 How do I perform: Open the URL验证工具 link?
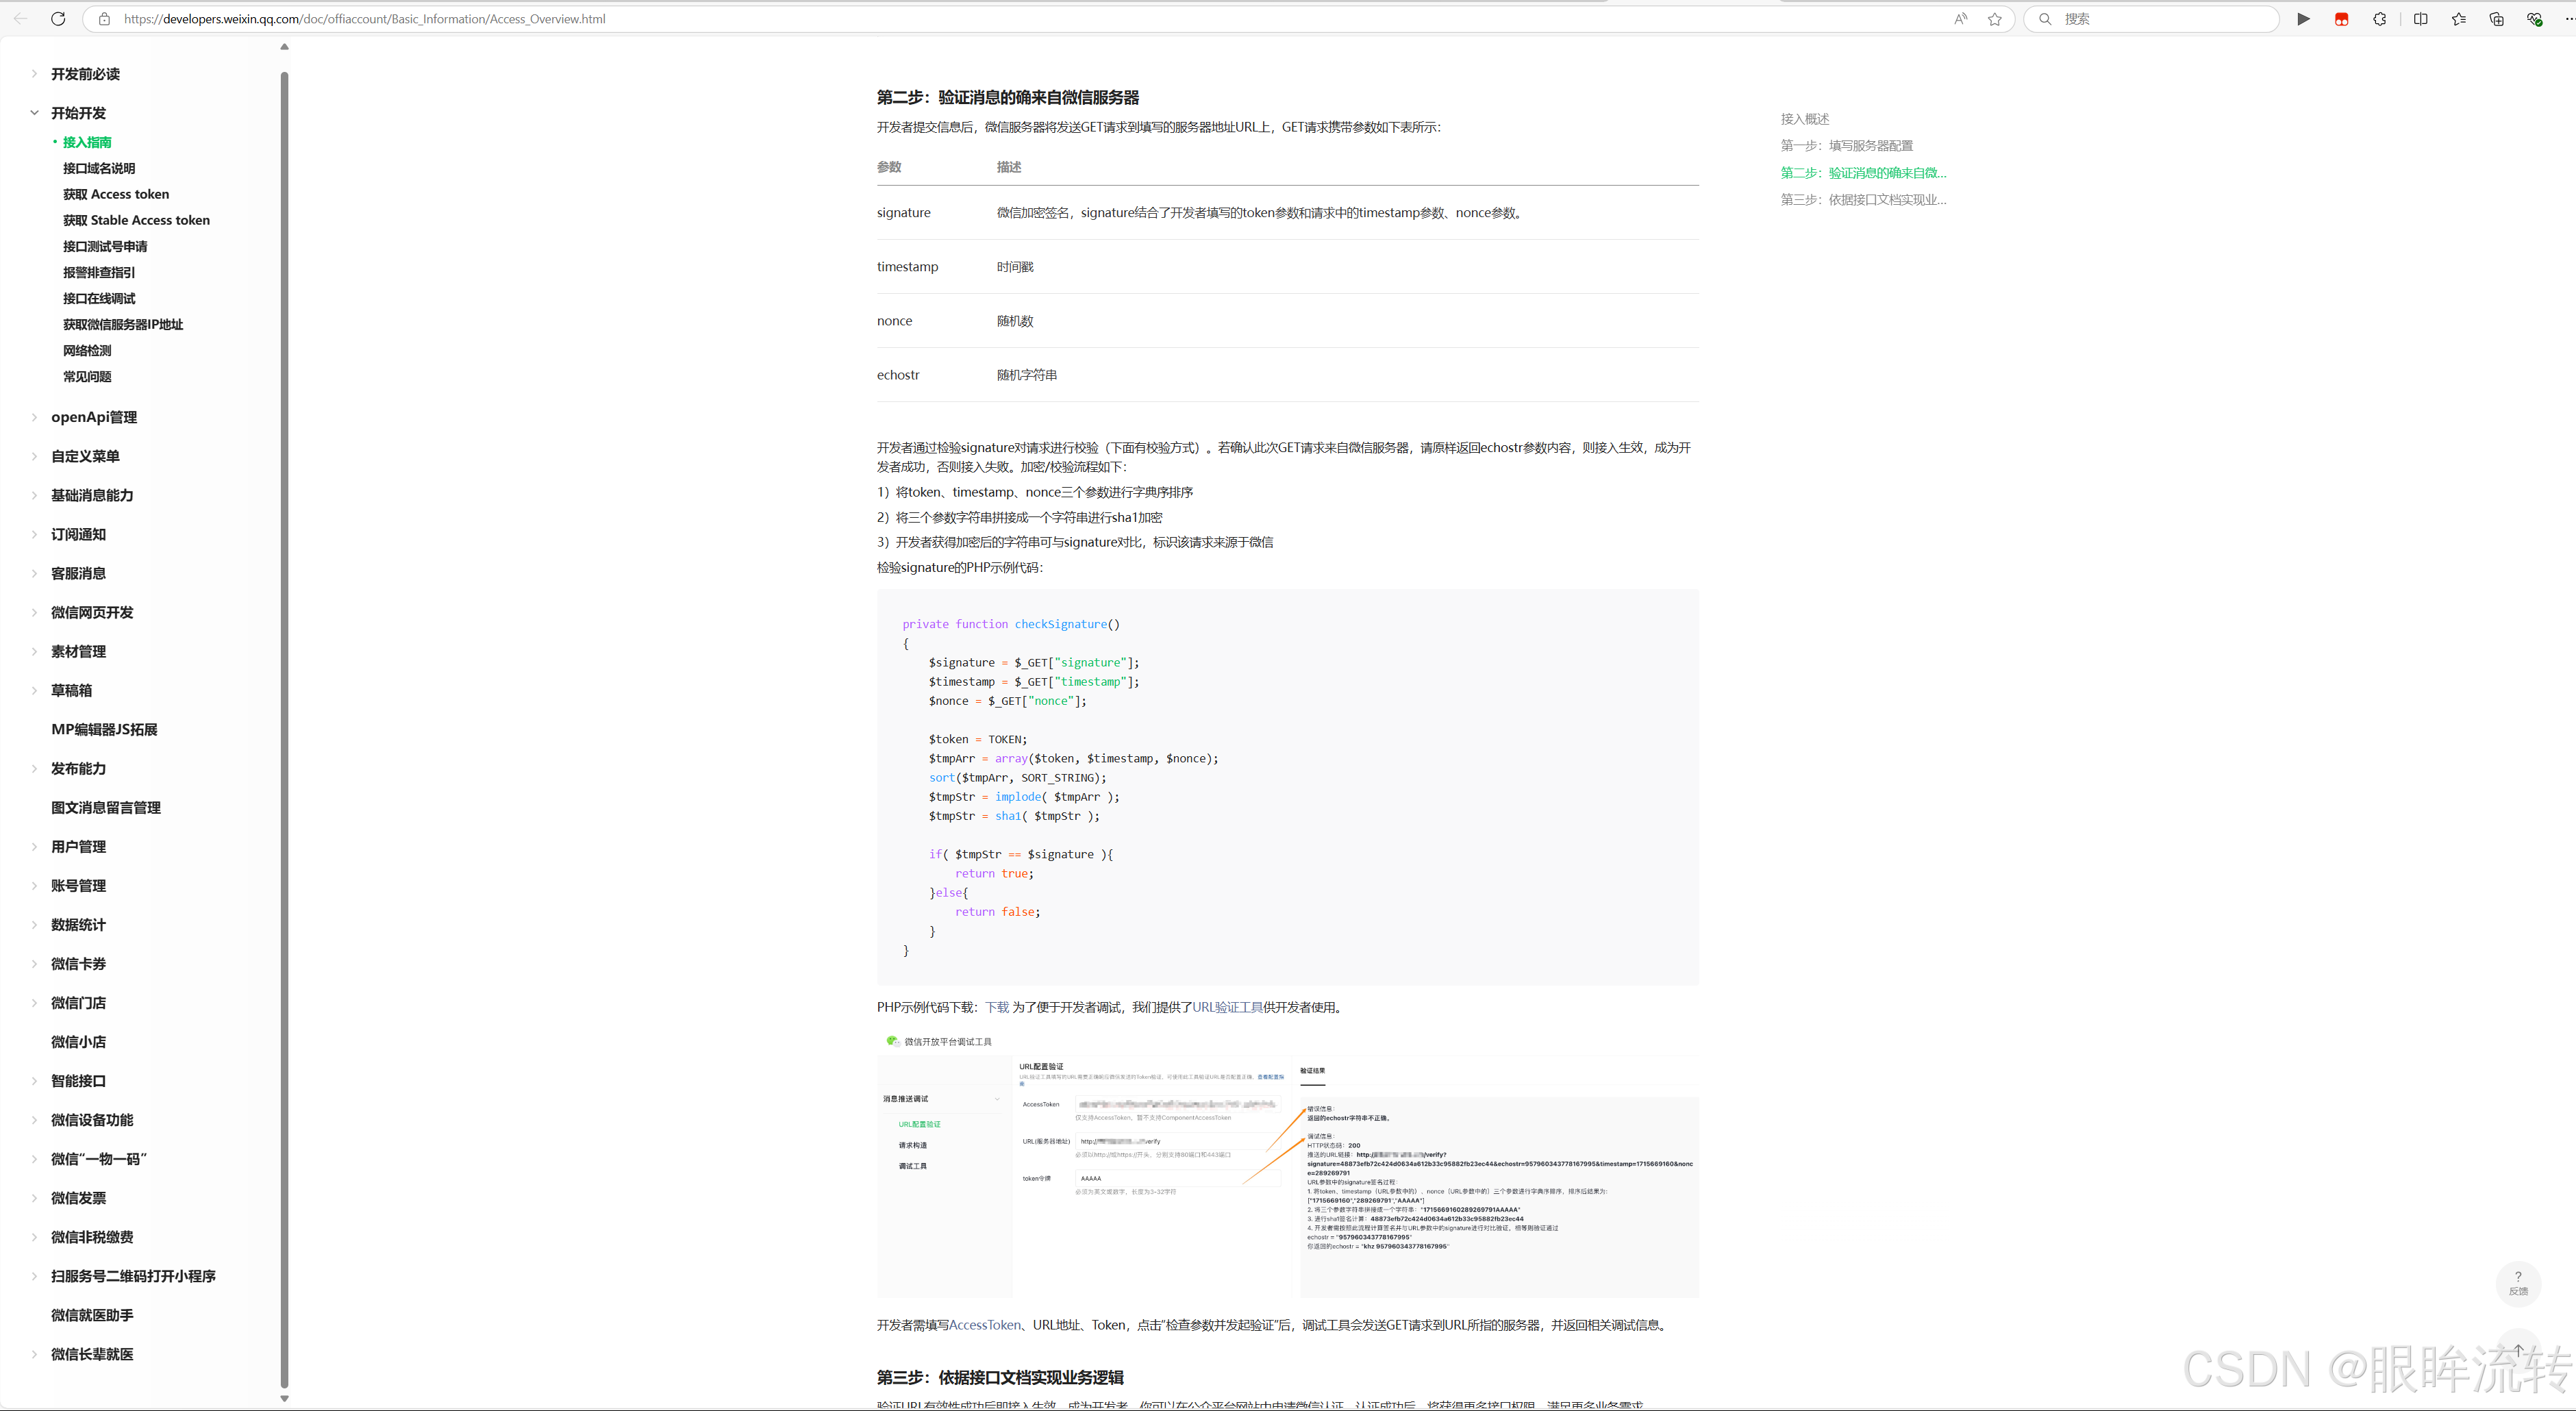tap(1227, 1007)
